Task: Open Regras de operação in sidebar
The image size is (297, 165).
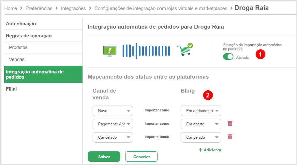Action: [43, 36]
